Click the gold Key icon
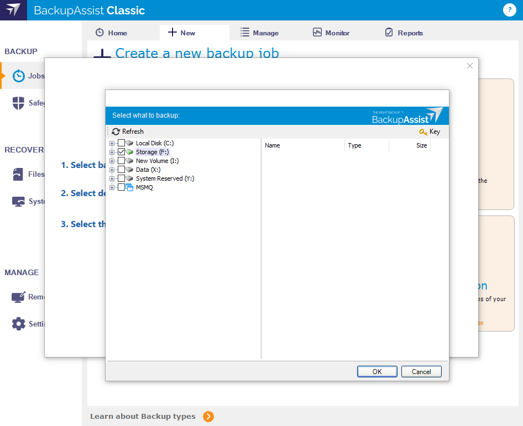 [423, 132]
